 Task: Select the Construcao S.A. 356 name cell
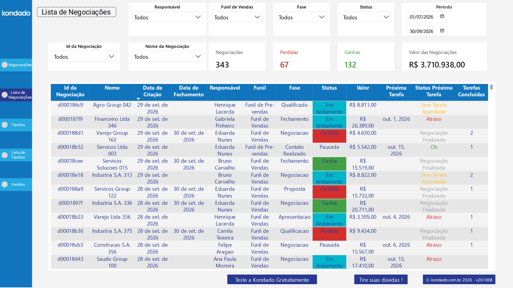(x=112, y=248)
